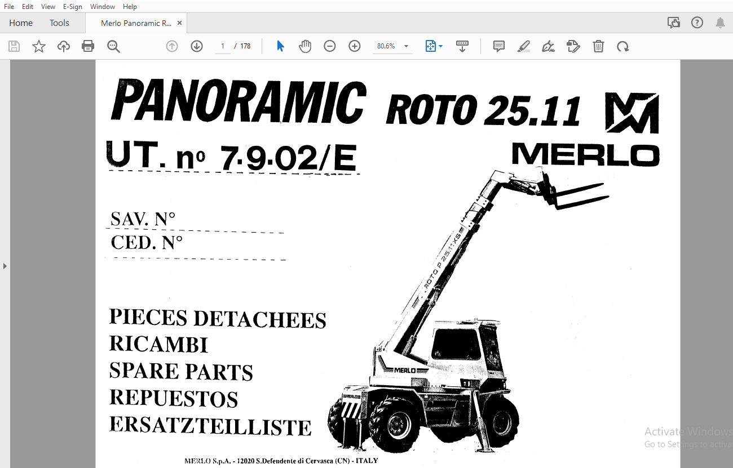Go to previous page arrow
Image resolution: width=733 pixels, height=468 pixels.
click(172, 46)
